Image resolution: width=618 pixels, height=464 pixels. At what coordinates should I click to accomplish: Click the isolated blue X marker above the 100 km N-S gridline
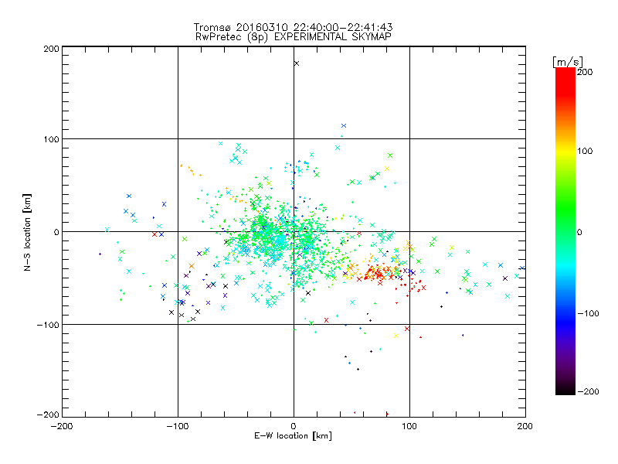tap(344, 125)
